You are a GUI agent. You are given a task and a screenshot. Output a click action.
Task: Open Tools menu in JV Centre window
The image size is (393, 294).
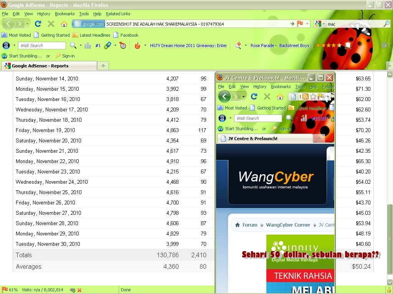[300, 87]
